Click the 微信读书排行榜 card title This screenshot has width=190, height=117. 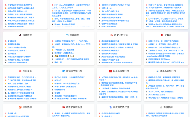click(74, 71)
